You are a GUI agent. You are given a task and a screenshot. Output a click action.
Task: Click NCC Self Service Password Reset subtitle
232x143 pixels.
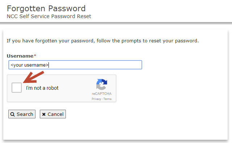49,16
